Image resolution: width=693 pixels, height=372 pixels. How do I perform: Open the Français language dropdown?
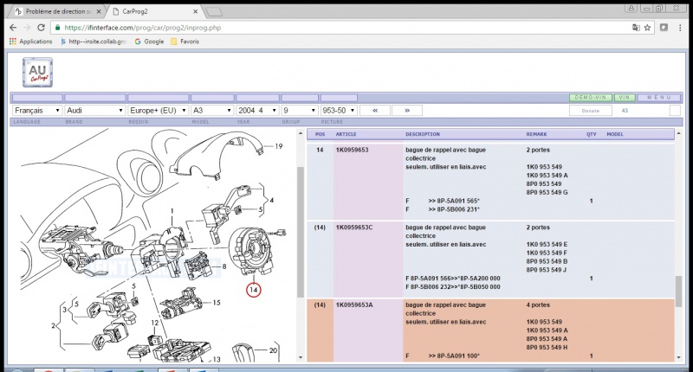point(36,111)
